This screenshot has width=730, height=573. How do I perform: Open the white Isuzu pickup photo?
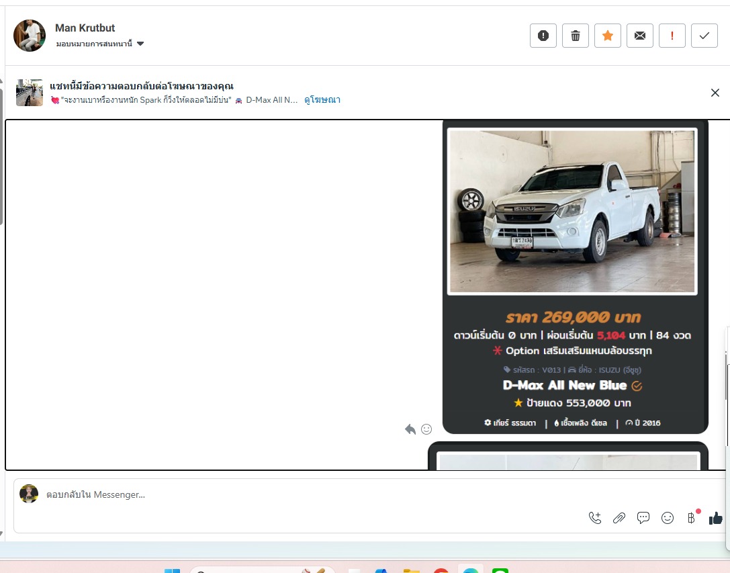pos(572,212)
